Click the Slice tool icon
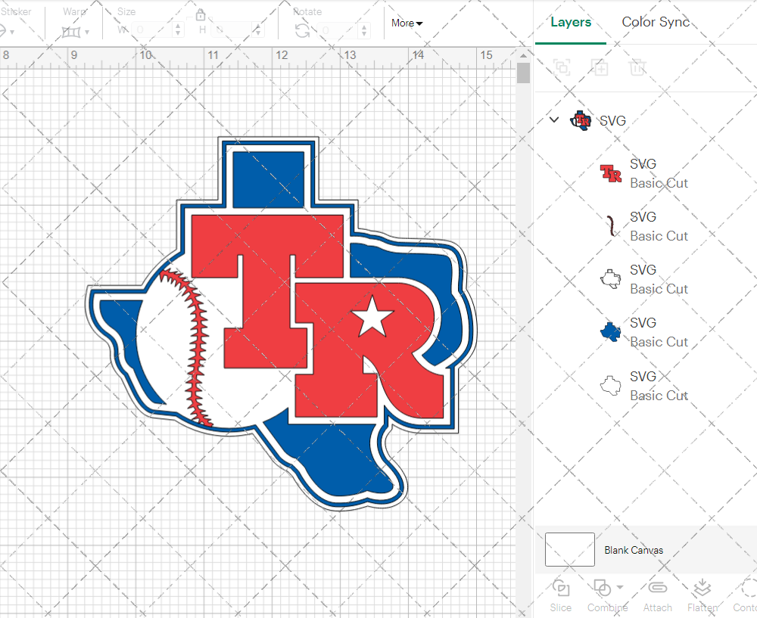757x618 pixels. pos(560,588)
